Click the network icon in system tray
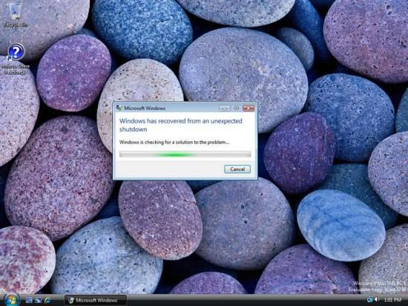 [x=369, y=300]
